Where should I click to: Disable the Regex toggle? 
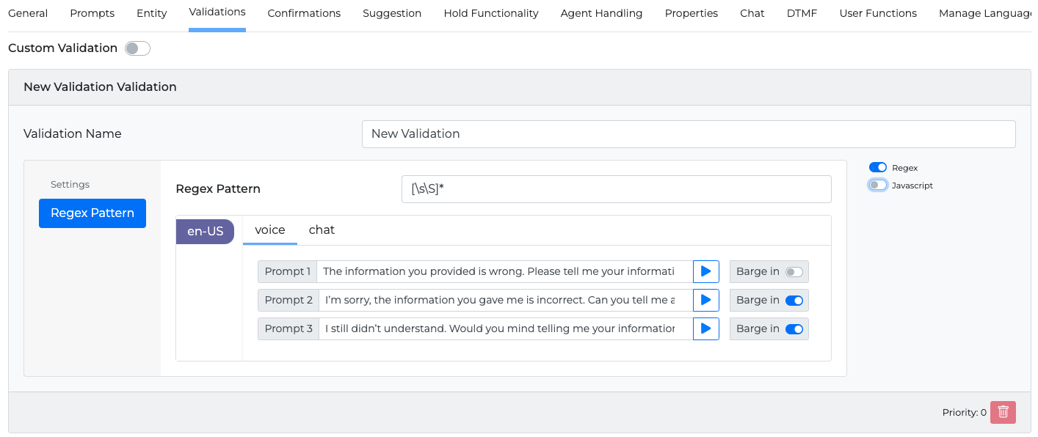pos(878,168)
